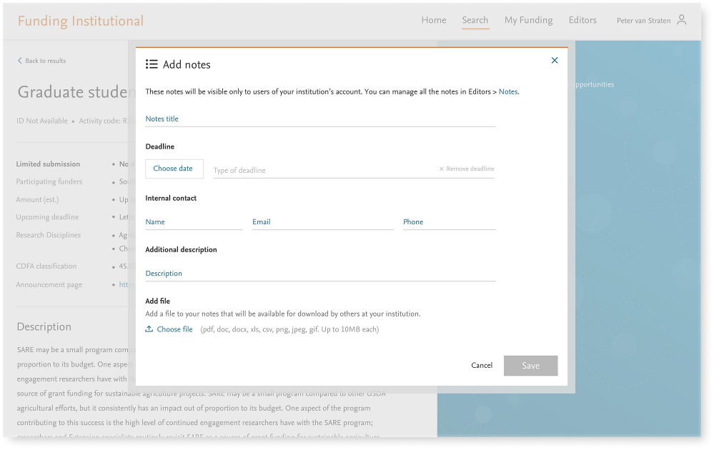Click the Add file heading
This screenshot has height=450, width=714.
157,301
